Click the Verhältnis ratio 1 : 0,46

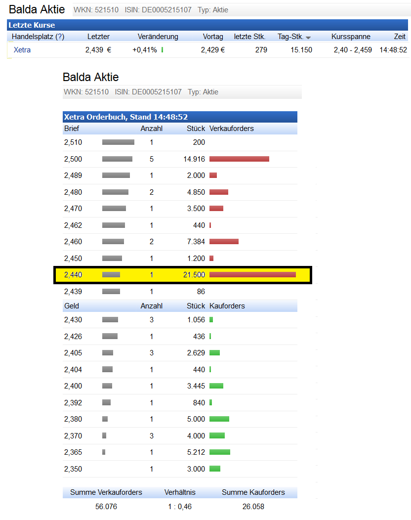point(180,507)
